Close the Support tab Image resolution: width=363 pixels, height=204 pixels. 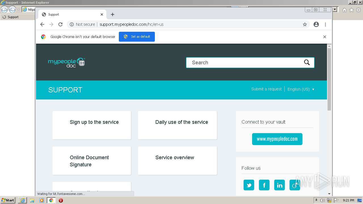102,14
